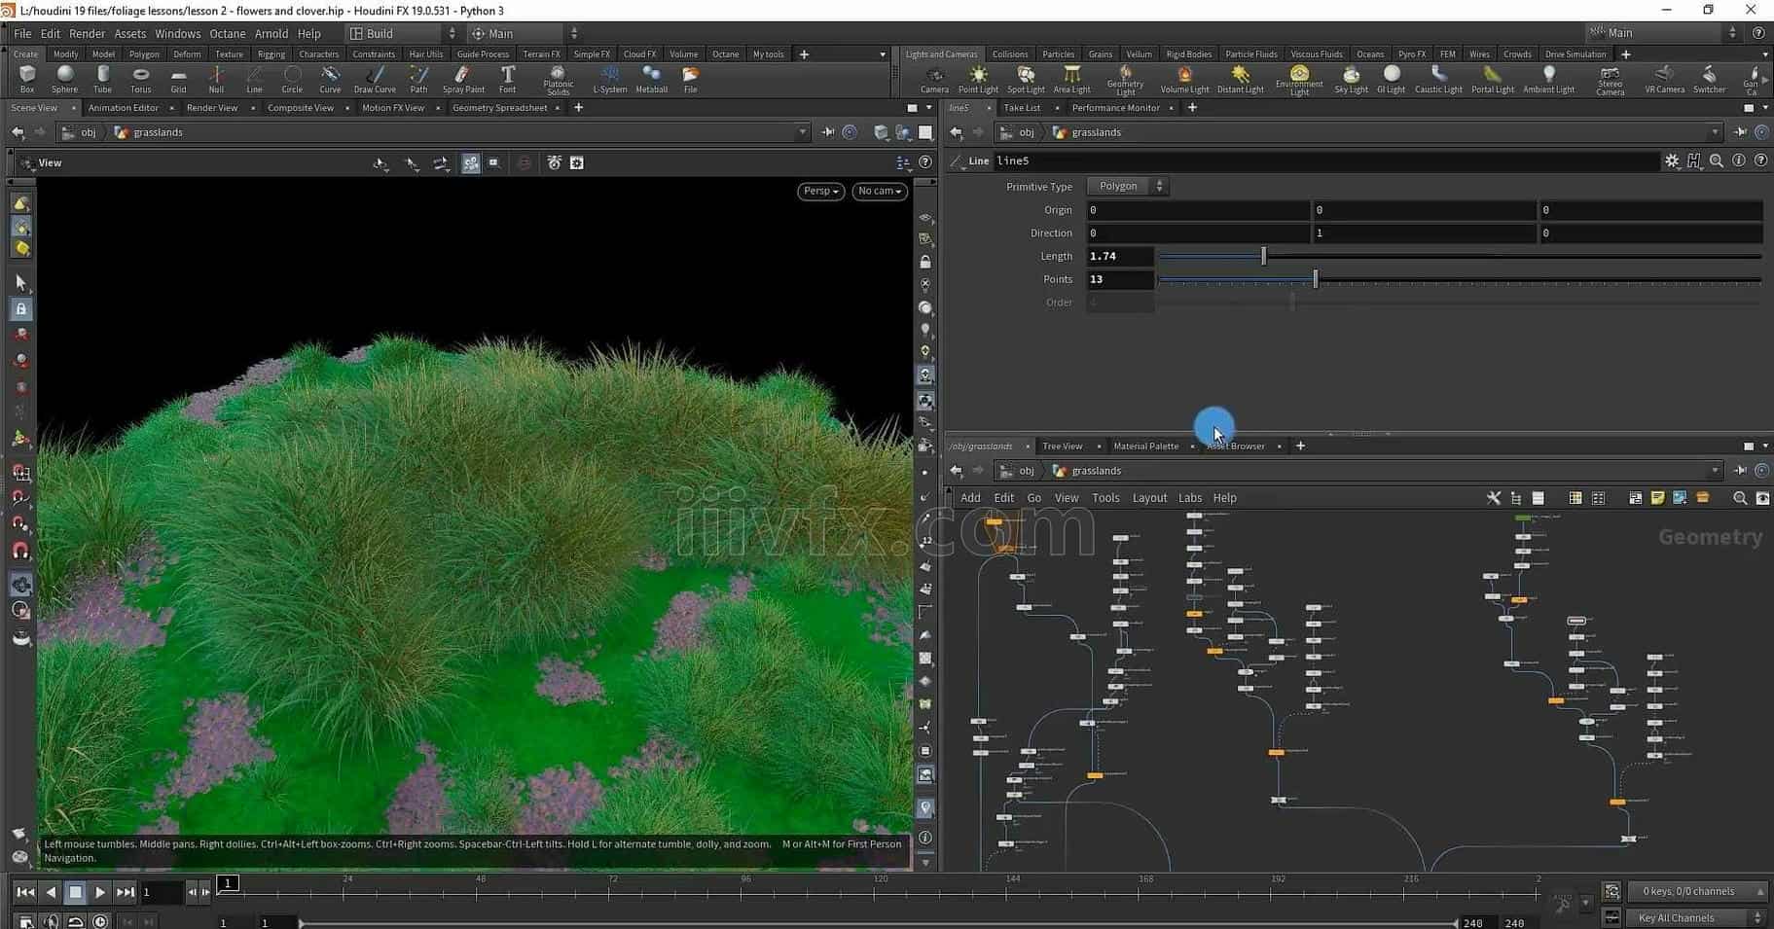This screenshot has width=1774, height=929.
Task: Open the Persp viewport dropdown
Action: (820, 192)
